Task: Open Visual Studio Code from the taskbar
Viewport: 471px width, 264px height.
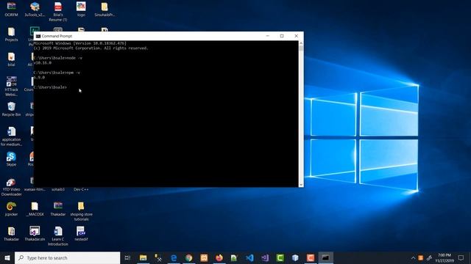Action: 249,257
